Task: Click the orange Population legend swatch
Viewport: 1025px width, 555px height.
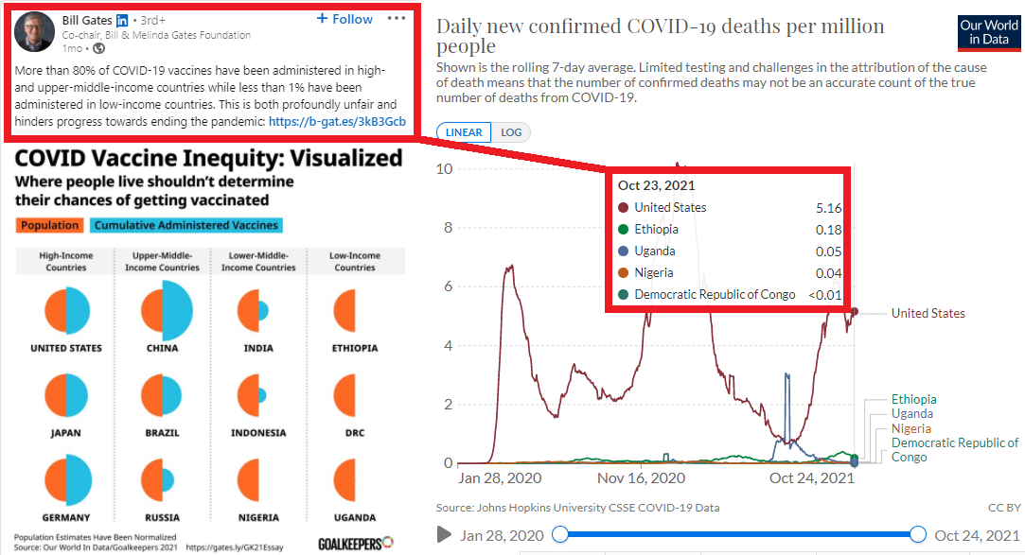Action: tap(50, 225)
